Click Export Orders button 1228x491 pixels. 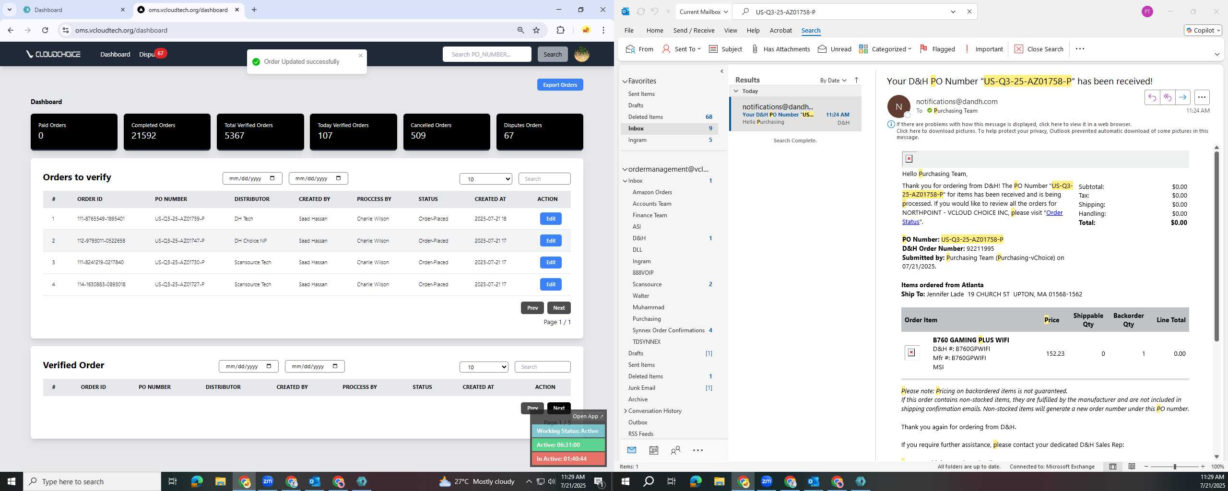(x=560, y=85)
